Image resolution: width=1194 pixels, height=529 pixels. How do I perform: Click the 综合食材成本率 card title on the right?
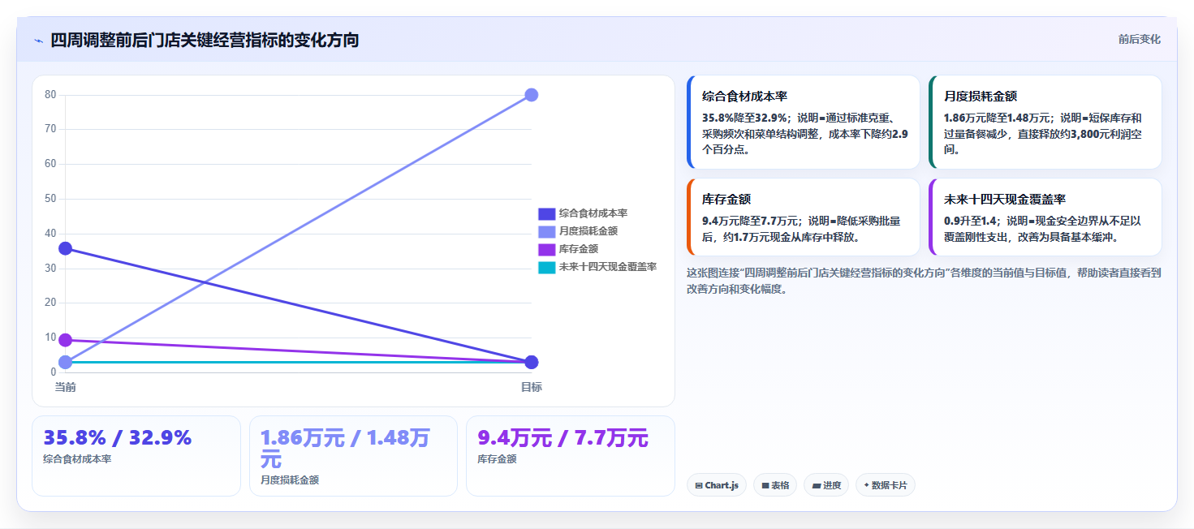(744, 97)
